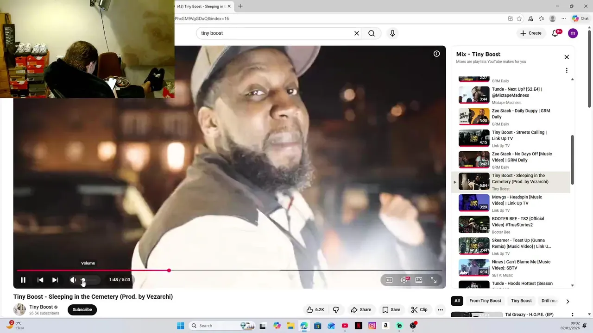This screenshot has height=333, width=593.
Task: Open the Edge split screen apps icon
Action: click(x=510, y=18)
